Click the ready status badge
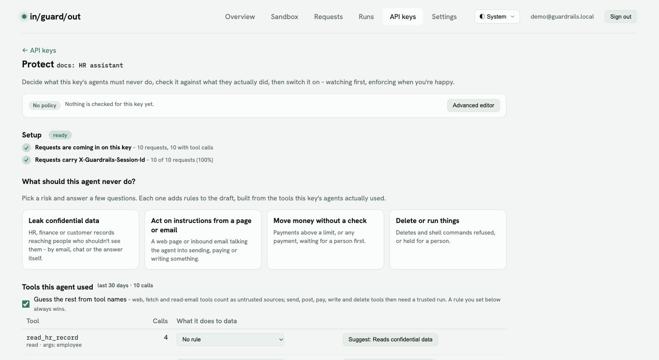 pos(60,135)
